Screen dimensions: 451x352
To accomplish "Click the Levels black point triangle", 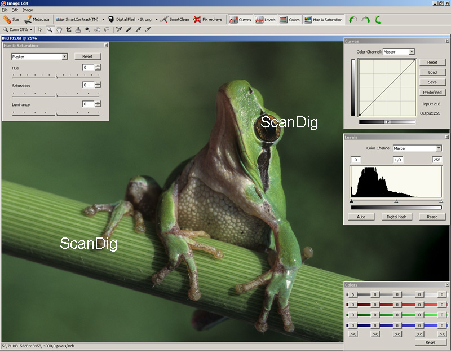I will [351, 201].
